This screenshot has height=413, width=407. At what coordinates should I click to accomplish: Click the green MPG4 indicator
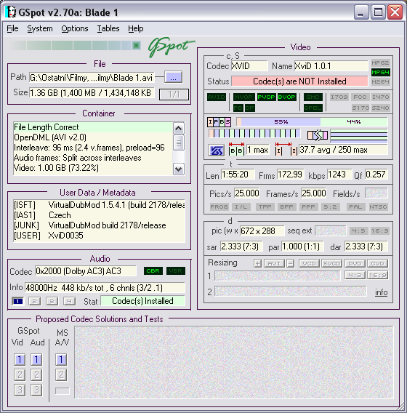pos(380,72)
